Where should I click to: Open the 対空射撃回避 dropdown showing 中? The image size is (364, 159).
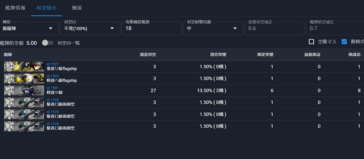click(x=213, y=28)
